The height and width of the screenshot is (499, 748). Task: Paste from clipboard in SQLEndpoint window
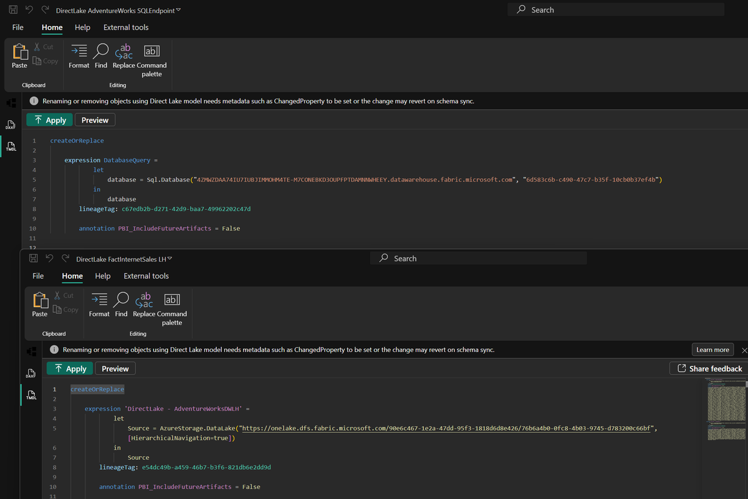click(20, 56)
